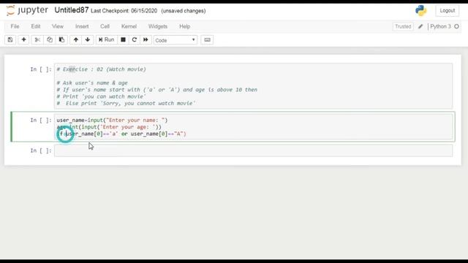468x263 pixels.
Task: Click the user_name input code line
Action: (x=112, y=120)
